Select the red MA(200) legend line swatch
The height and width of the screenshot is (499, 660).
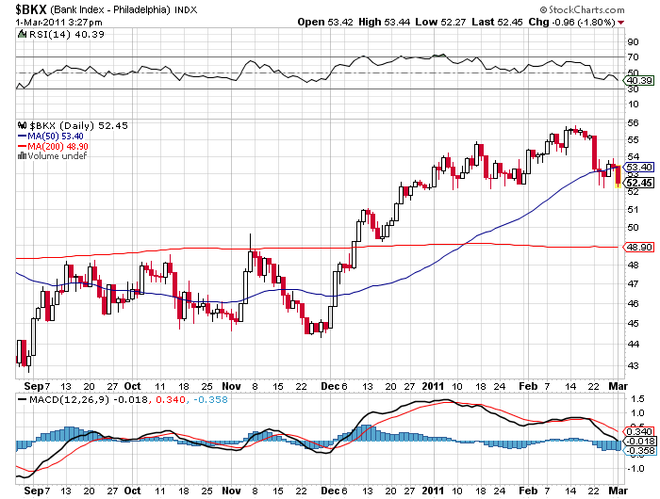pos(22,146)
